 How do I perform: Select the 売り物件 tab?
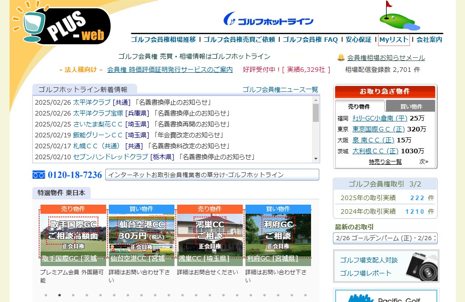point(359,106)
